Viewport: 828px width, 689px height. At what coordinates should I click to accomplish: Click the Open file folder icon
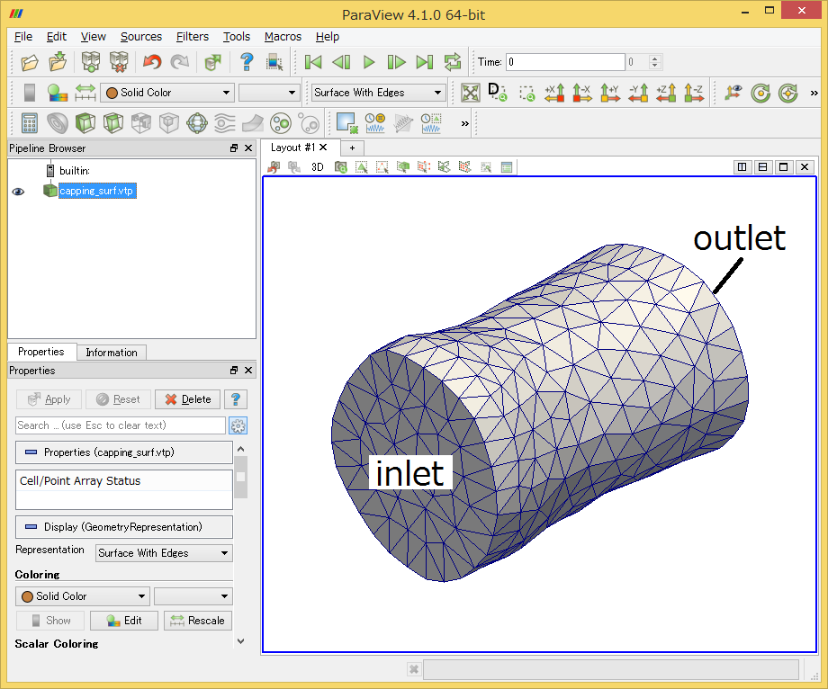click(x=30, y=62)
